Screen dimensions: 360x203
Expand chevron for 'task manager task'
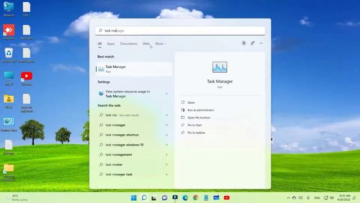(x=166, y=174)
